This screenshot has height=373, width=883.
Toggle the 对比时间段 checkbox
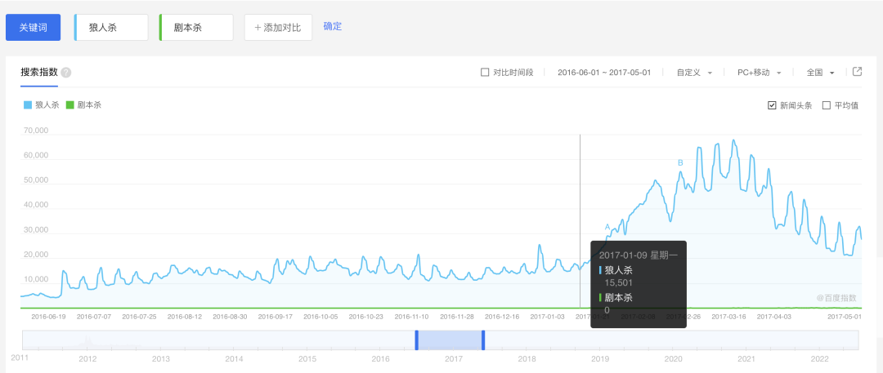[x=485, y=73]
